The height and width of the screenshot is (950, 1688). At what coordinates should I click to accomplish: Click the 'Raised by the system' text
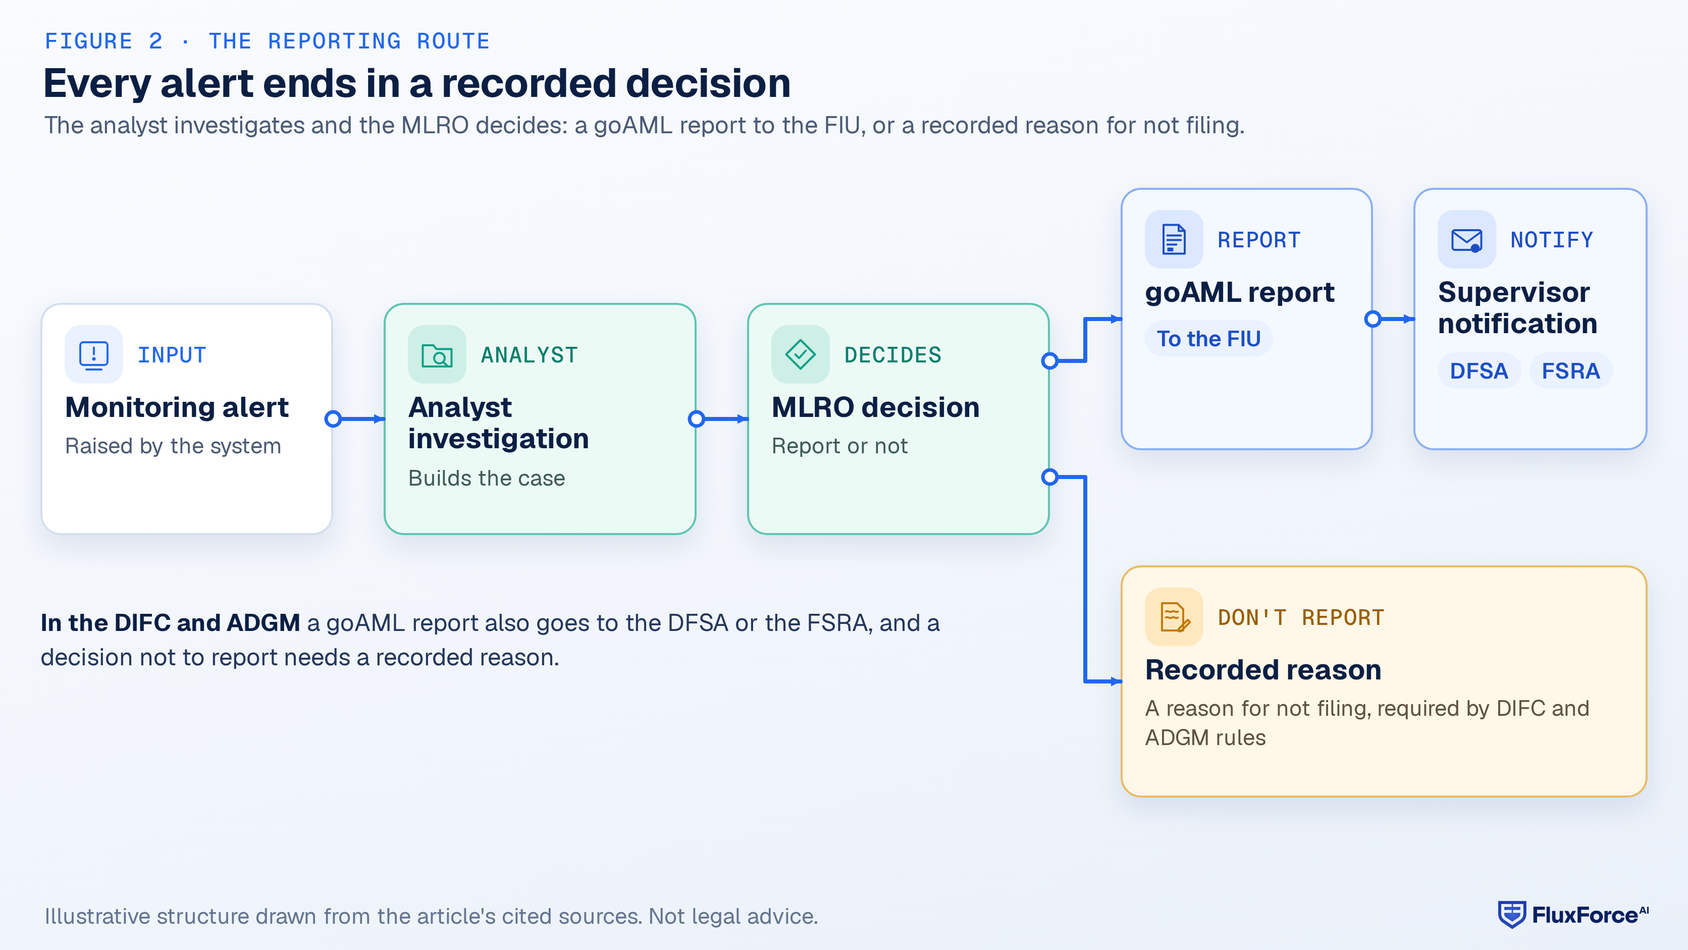(x=173, y=446)
